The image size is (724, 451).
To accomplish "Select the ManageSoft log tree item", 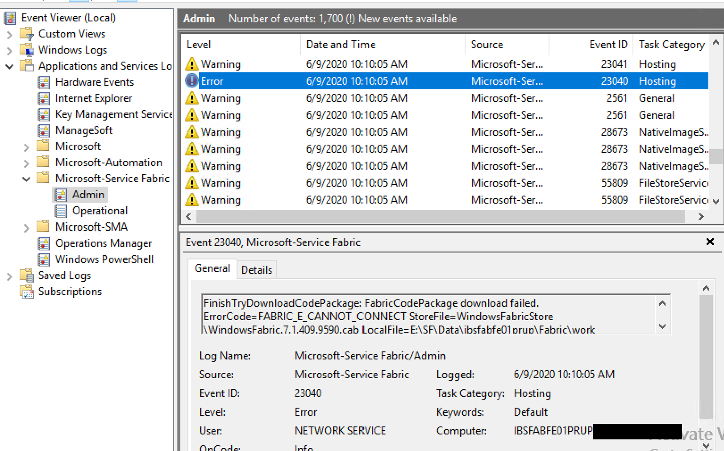I will [84, 130].
